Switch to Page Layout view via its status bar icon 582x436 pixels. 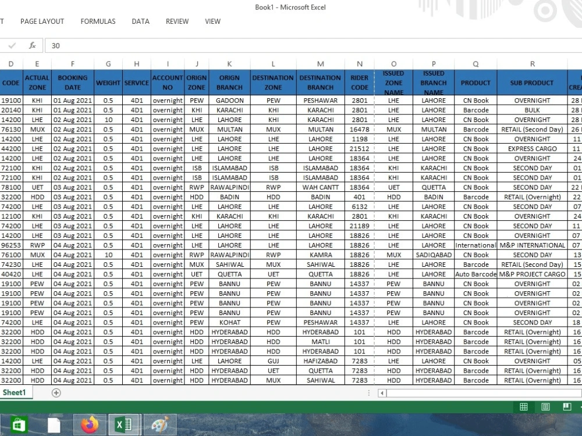point(545,407)
